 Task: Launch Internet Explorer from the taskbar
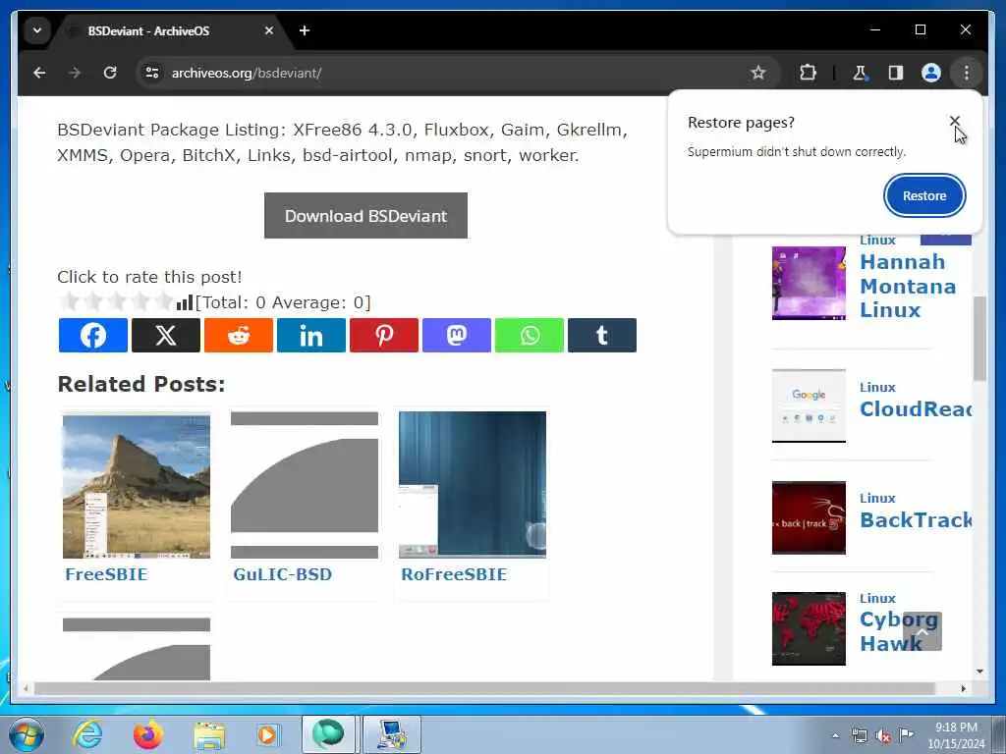(87, 734)
